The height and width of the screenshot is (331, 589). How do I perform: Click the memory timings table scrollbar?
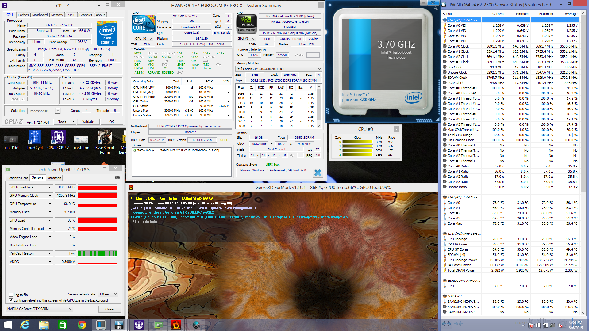coord(319,106)
